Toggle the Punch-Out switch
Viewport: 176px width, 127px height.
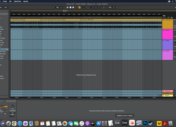pyautogui.click(x=106, y=7)
